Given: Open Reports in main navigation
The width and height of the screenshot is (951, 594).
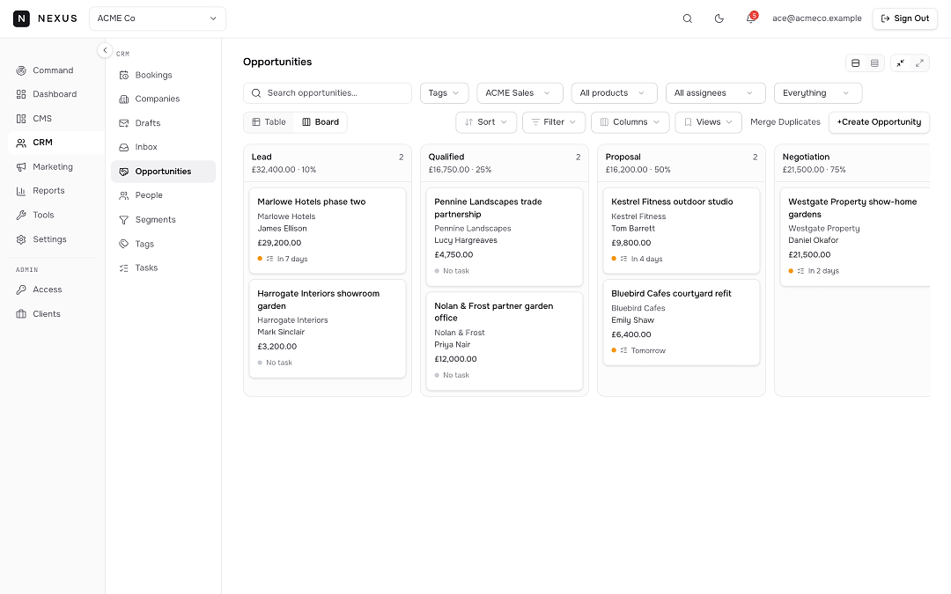Looking at the screenshot, I should click(53, 190).
